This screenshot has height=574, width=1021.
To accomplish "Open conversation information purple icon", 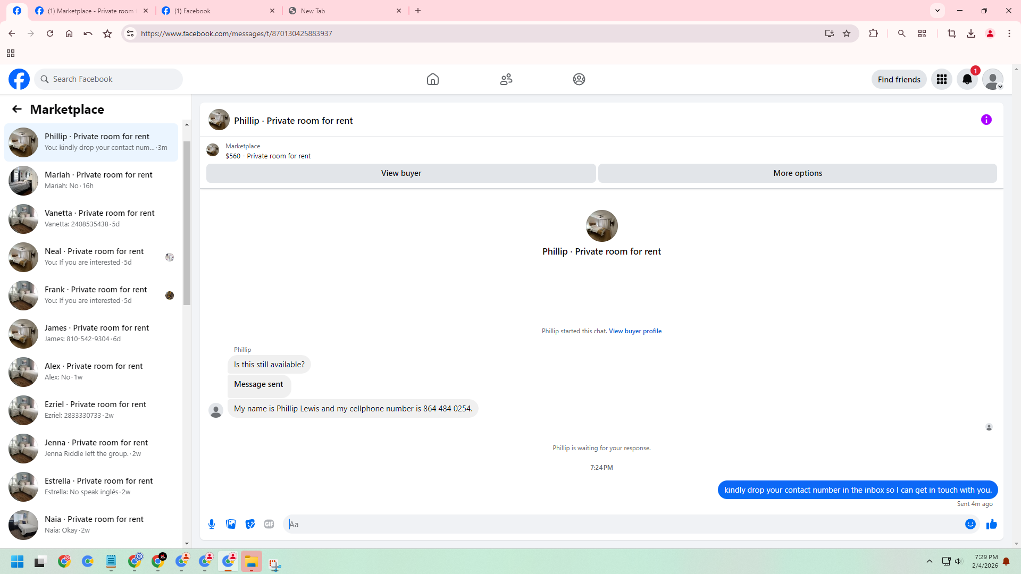I will pos(986,120).
